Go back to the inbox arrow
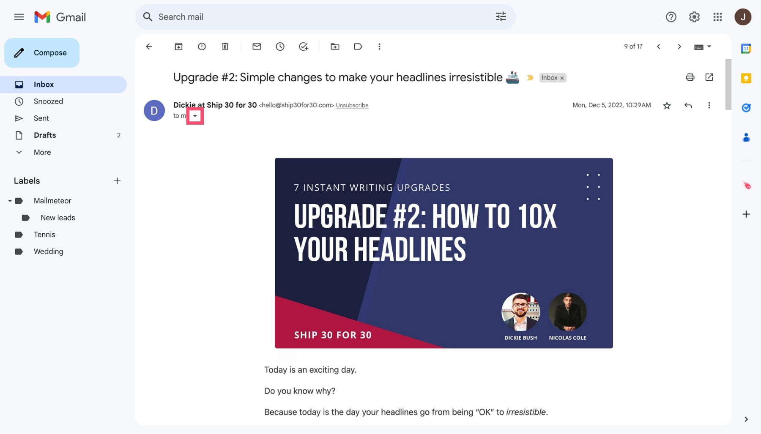This screenshot has width=761, height=434. (x=149, y=46)
